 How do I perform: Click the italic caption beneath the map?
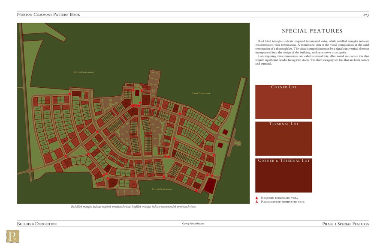point(134,207)
